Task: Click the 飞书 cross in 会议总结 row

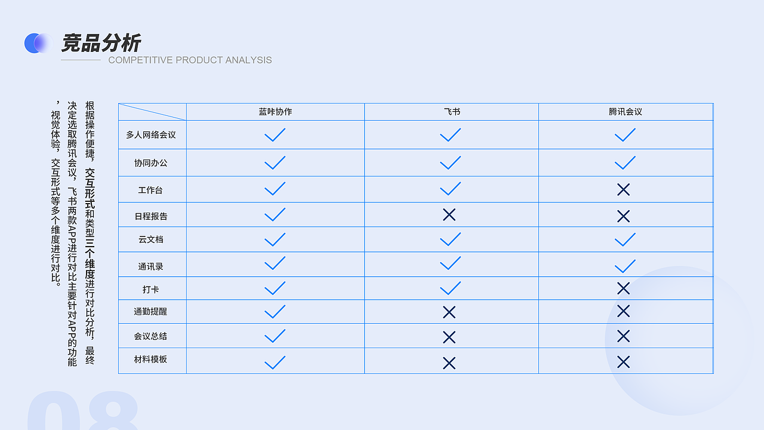Action: pyautogui.click(x=449, y=337)
